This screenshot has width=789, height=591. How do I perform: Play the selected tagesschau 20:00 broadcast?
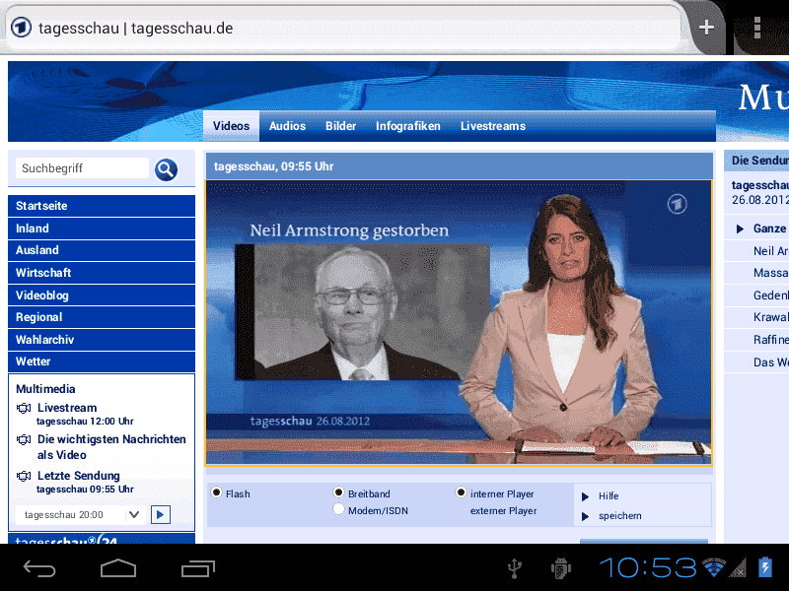(x=161, y=514)
